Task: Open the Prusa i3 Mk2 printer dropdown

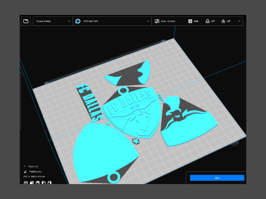Action: tap(53, 21)
